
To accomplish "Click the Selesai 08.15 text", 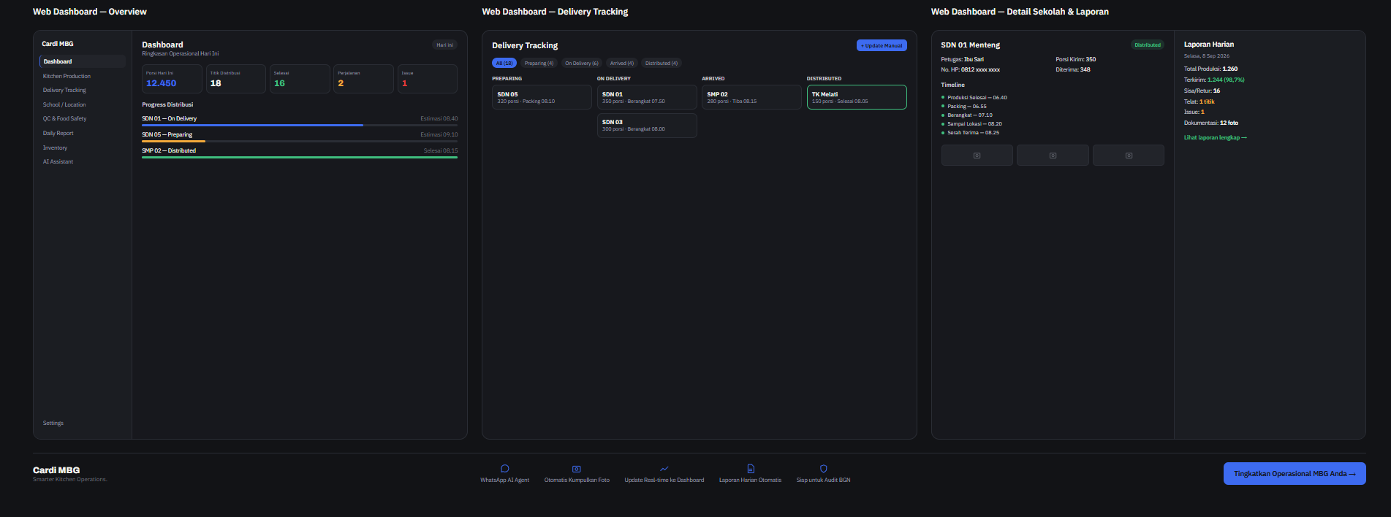I will [441, 150].
